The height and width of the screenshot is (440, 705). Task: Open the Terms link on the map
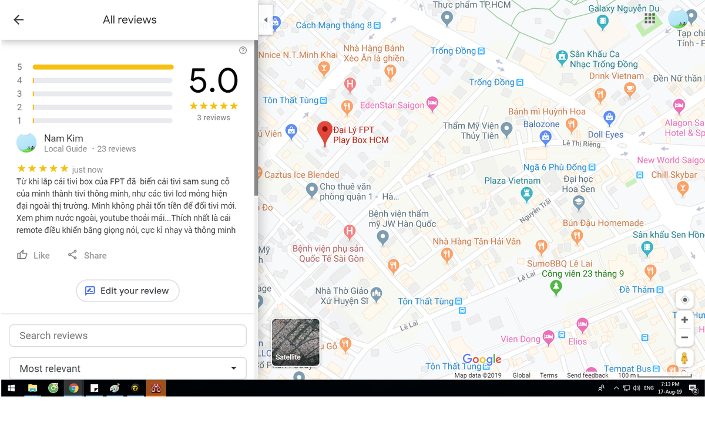[549, 375]
